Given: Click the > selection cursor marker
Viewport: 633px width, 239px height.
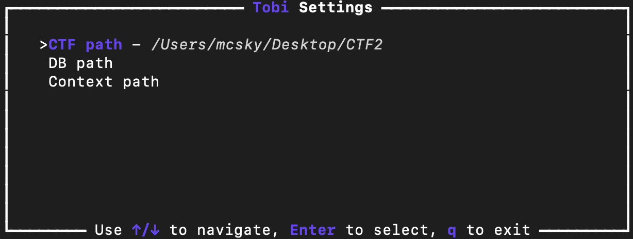Looking at the screenshot, I should coord(44,45).
